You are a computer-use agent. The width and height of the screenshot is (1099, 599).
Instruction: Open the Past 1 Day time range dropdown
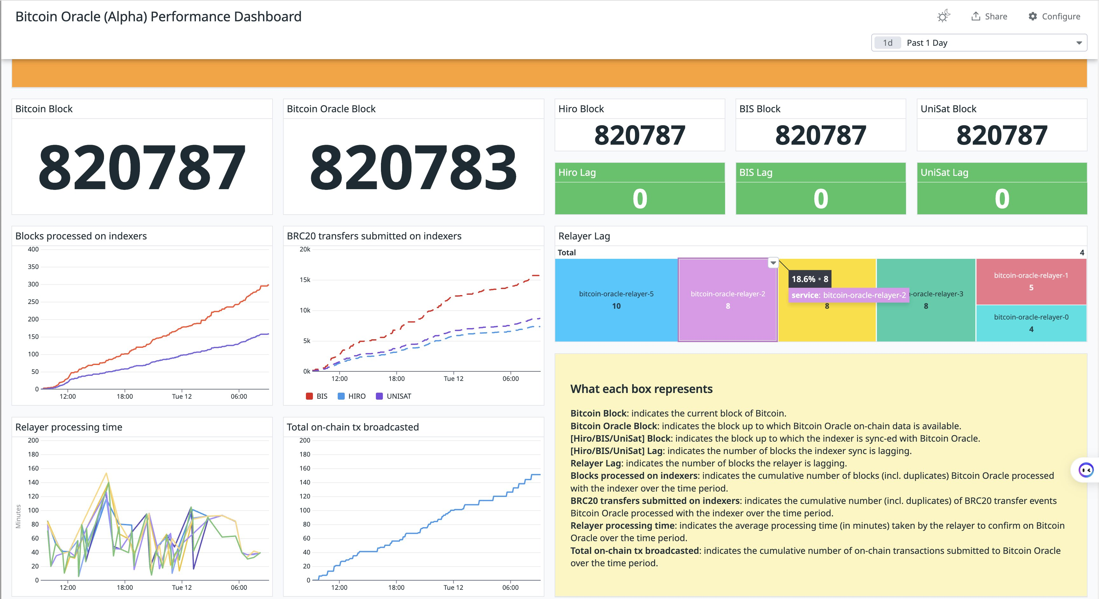[979, 43]
